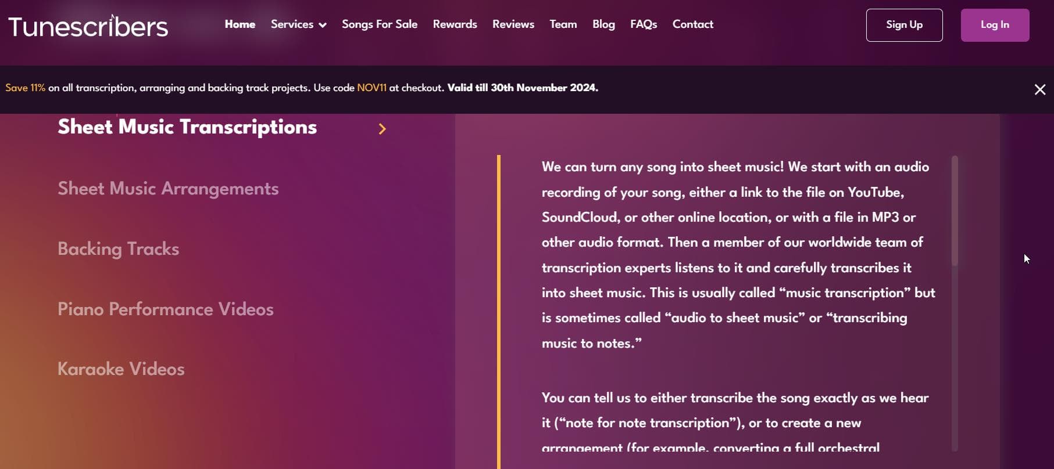The image size is (1054, 469).
Task: Click the orange chevron beside Sheet Music Transcriptions
Action: tap(382, 129)
